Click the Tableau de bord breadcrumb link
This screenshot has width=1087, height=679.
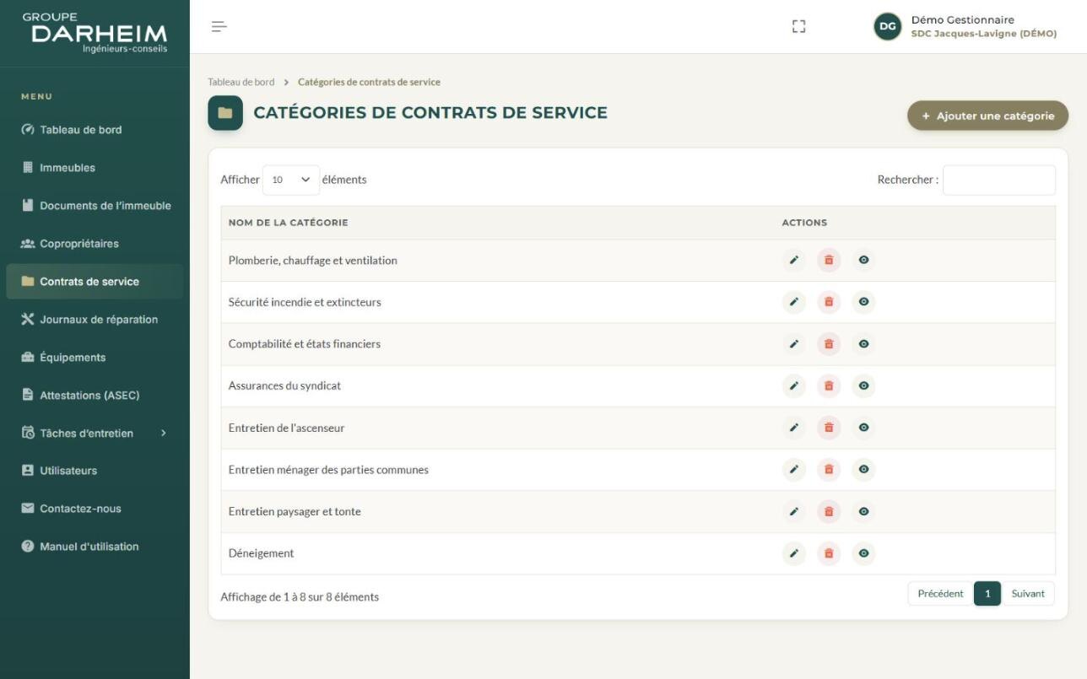[241, 82]
